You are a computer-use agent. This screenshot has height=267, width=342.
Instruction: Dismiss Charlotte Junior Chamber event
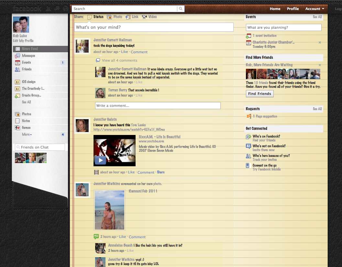320,43
